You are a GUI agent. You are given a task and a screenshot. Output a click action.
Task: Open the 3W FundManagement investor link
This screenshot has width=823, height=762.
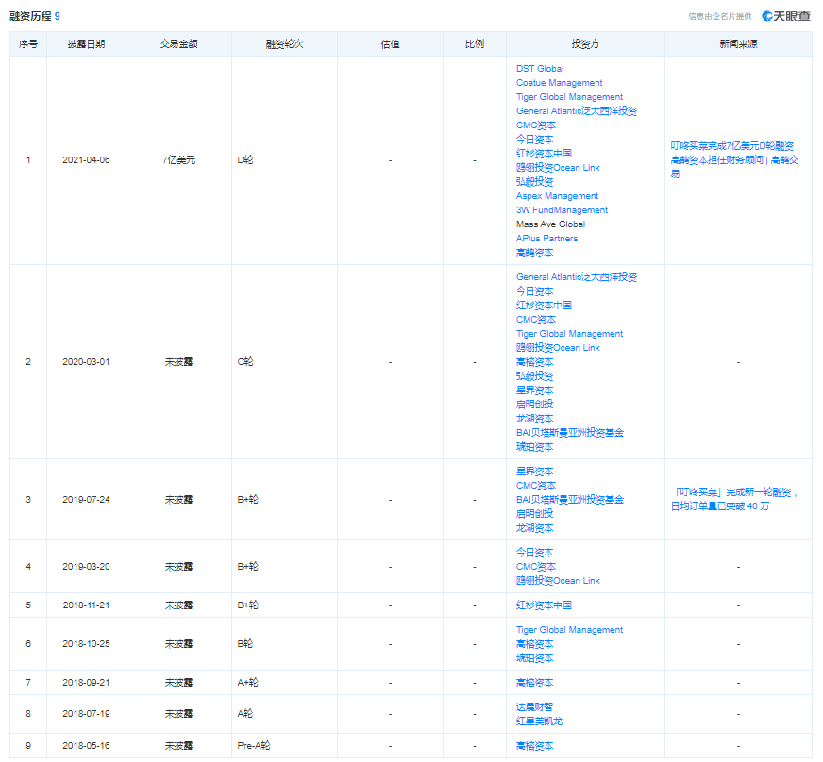[x=562, y=210]
